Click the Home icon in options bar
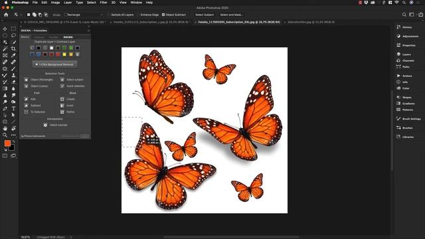The height and width of the screenshot is (239, 425). 6,15
